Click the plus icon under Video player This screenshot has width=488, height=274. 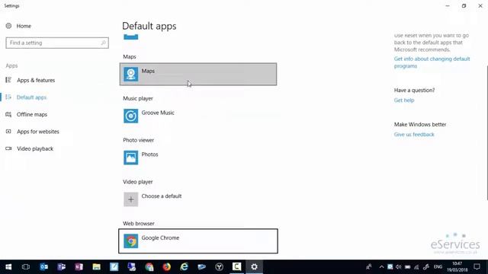[130, 199]
